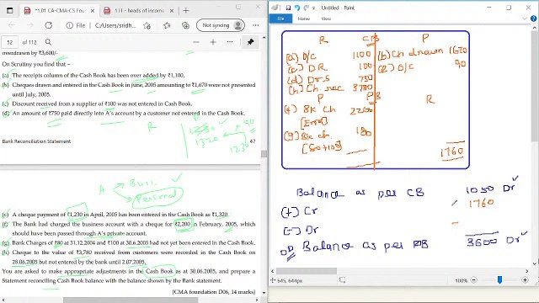The image size is (539, 303).
Task: Click the Paint application icon in title bar
Action: point(275,8)
